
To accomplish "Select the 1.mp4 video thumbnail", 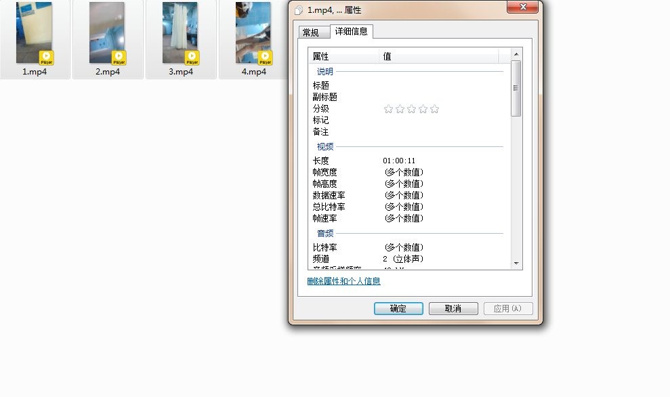I will point(34,33).
